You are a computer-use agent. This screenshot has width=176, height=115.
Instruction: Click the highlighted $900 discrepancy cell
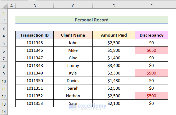tap(151, 73)
